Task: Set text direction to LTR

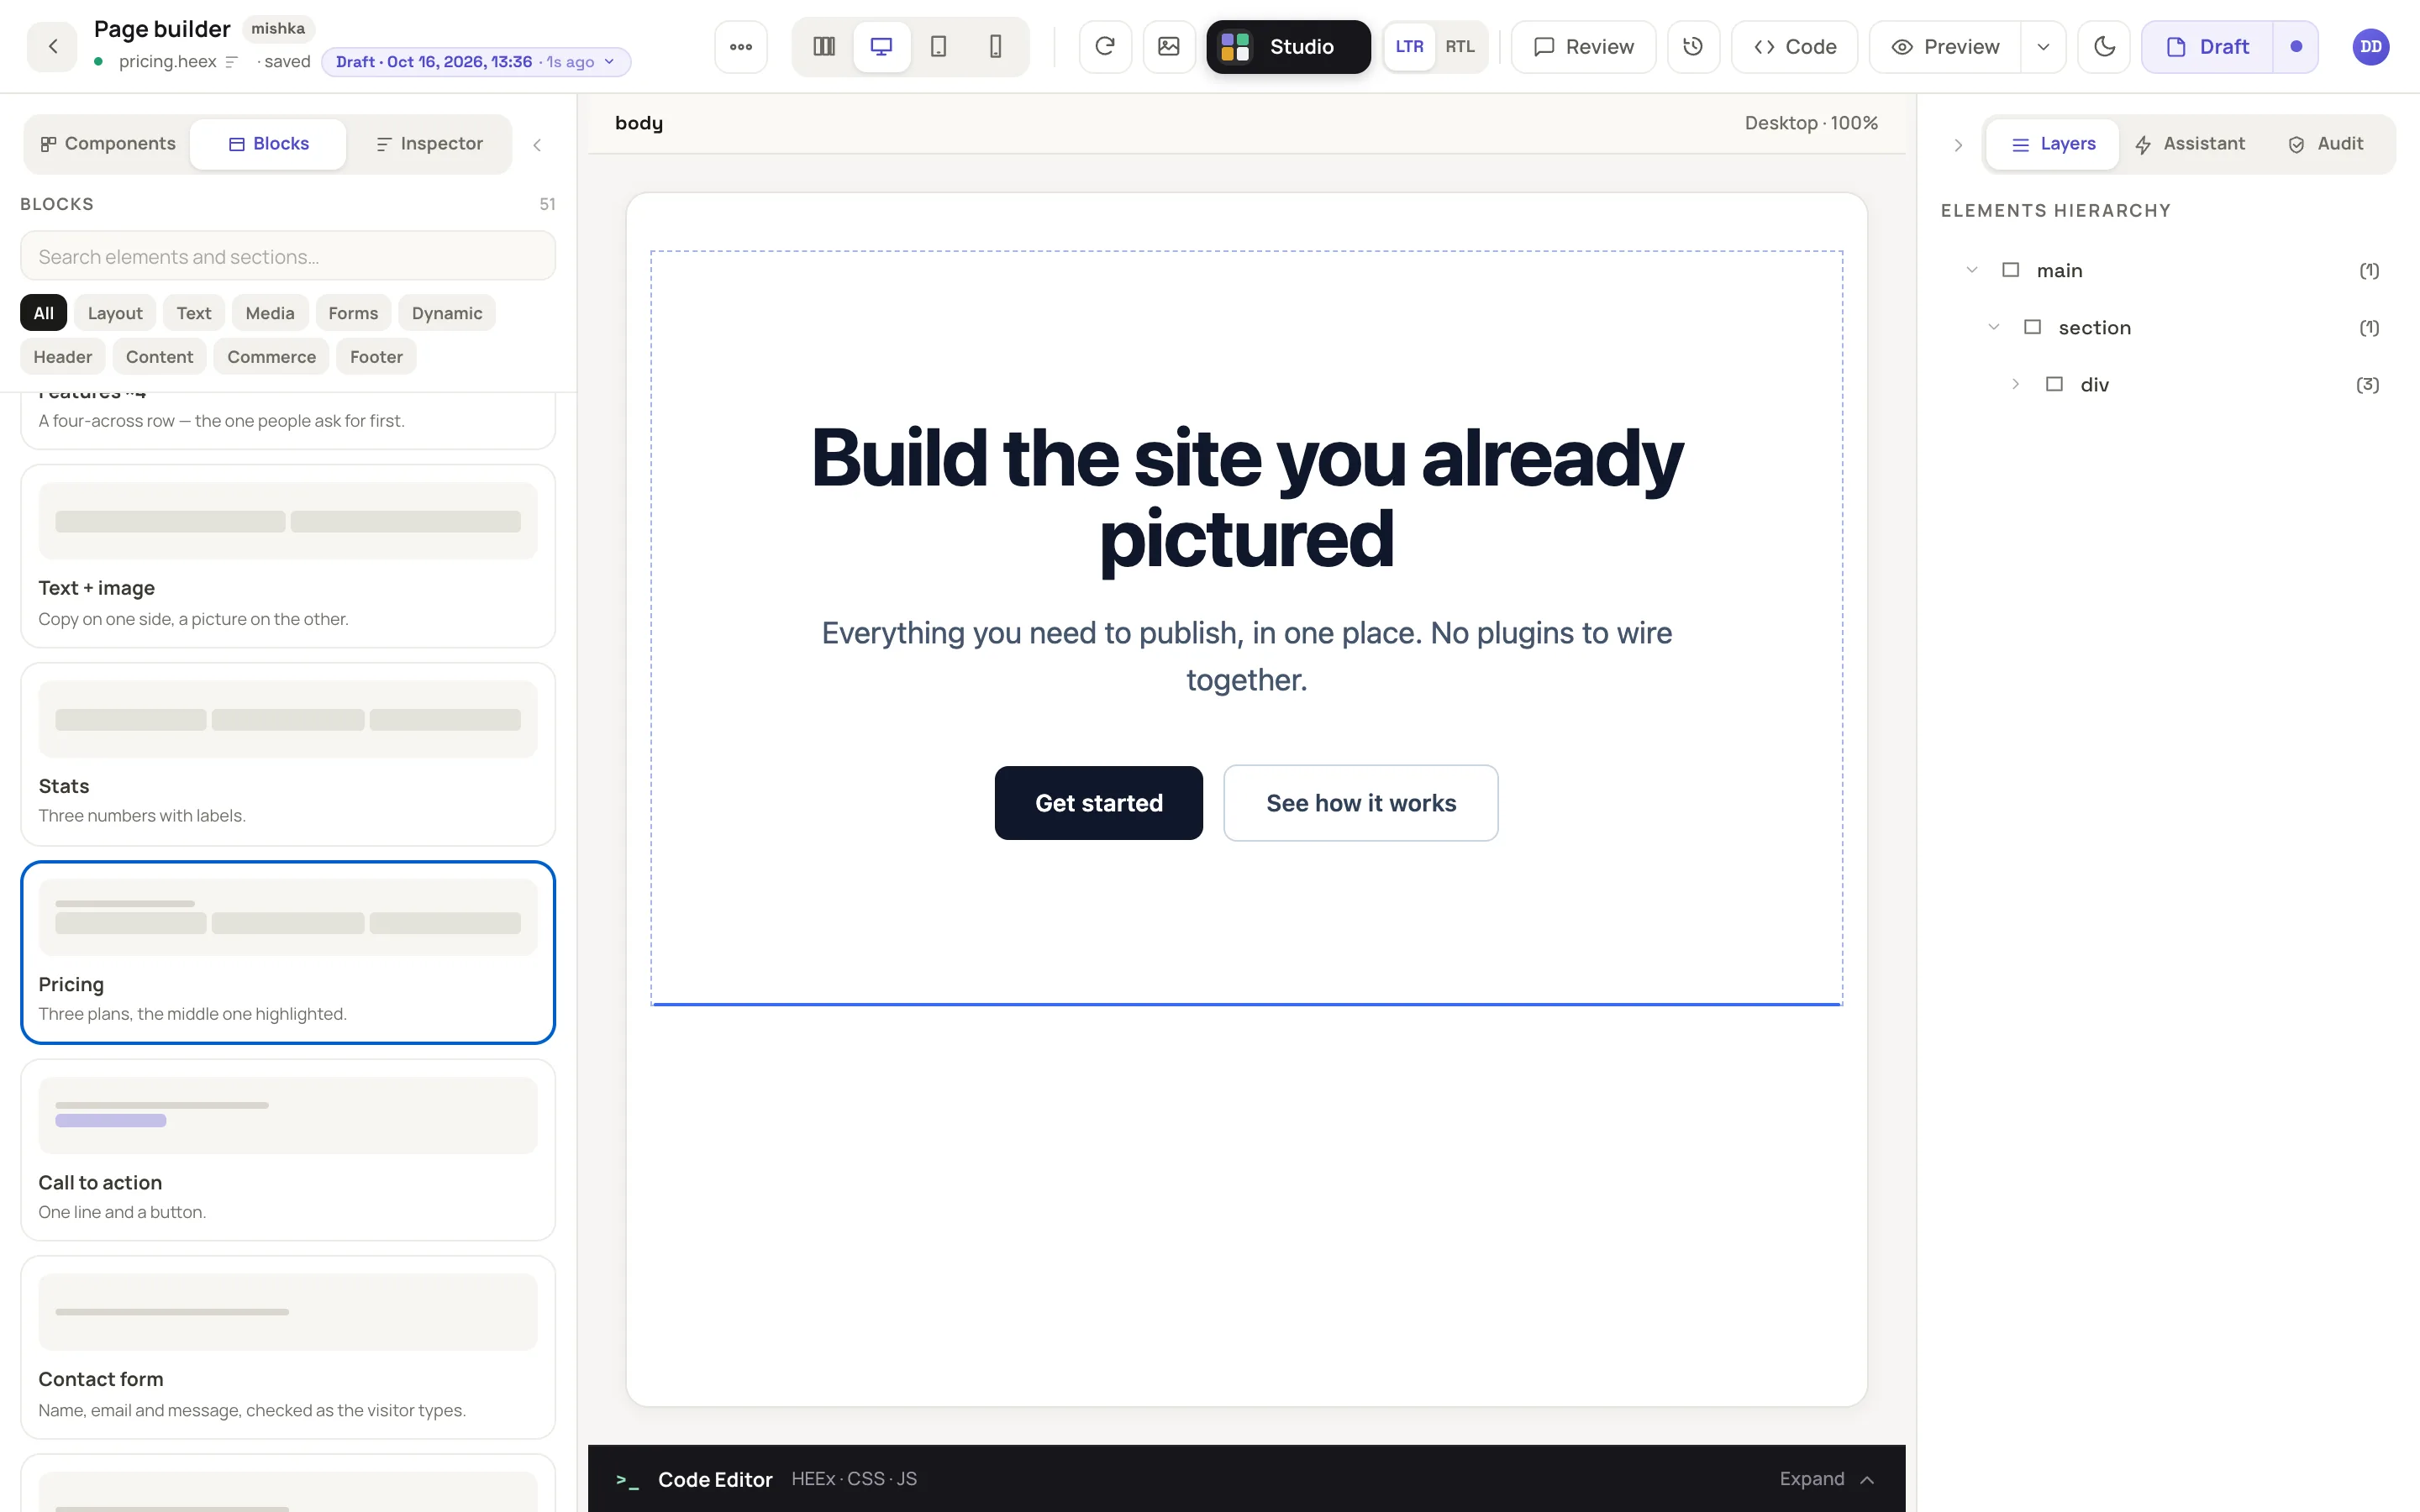Action: (x=1409, y=46)
